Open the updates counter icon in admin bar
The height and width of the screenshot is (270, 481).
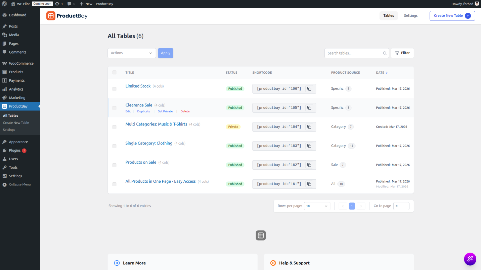click(x=59, y=4)
